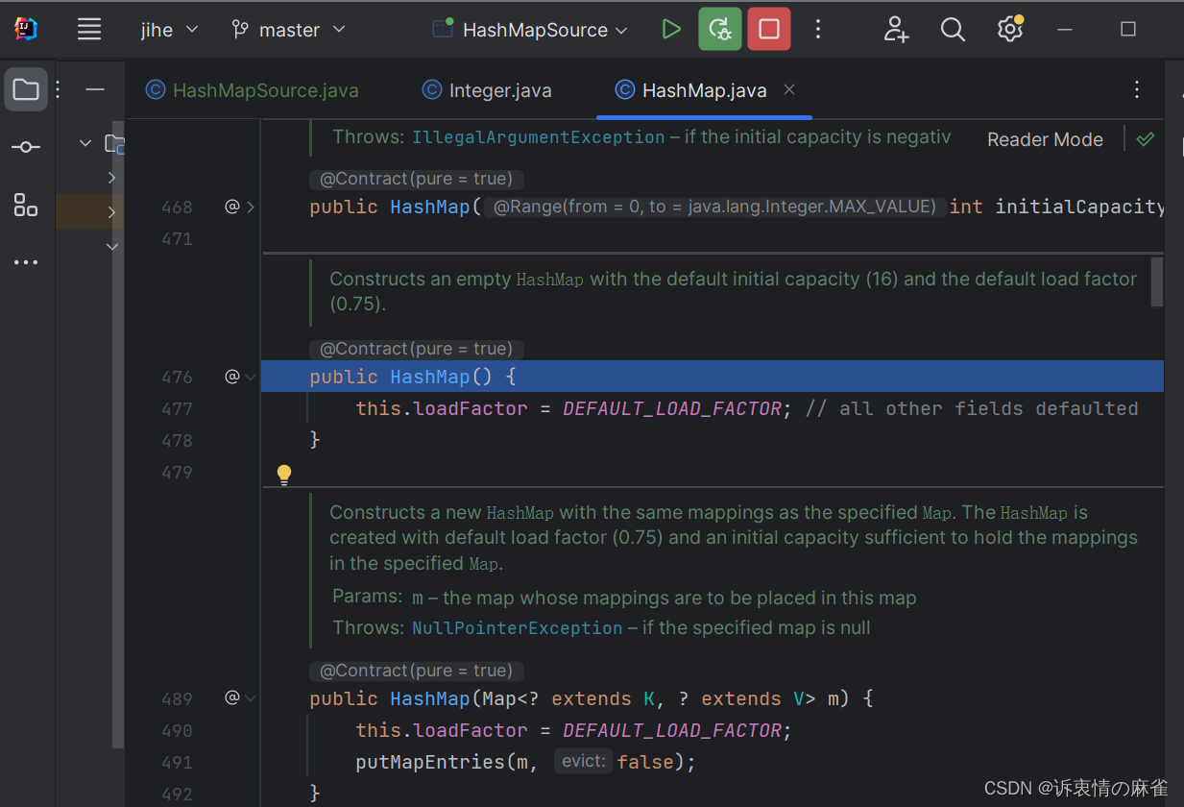The height and width of the screenshot is (807, 1184).
Task: Click the yellow light bulb intention icon
Action: 284,474
